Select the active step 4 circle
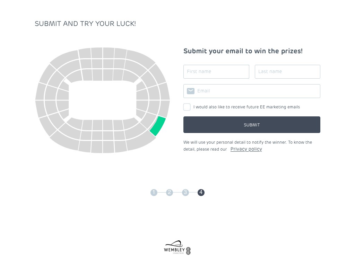This screenshot has width=355, height=266. point(201,193)
